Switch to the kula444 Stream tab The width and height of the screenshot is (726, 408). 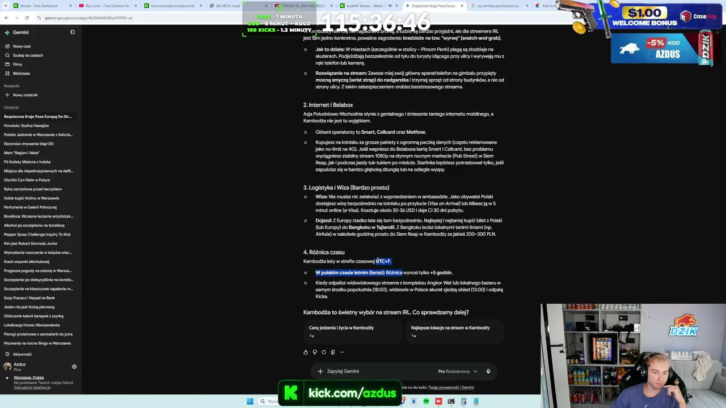(369, 6)
